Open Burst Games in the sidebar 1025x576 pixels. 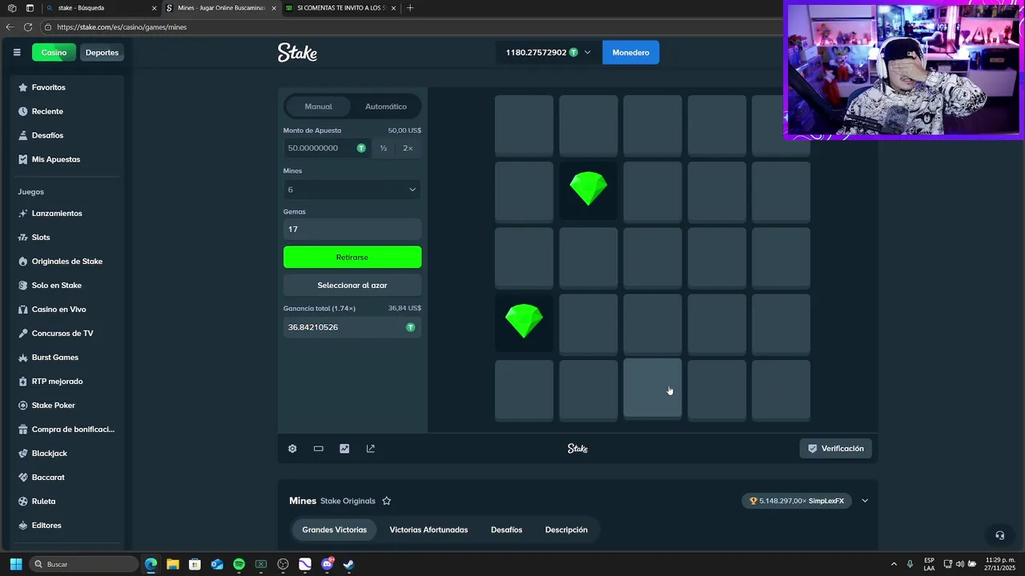(67, 358)
